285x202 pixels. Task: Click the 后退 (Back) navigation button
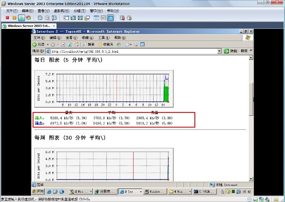(38, 44)
